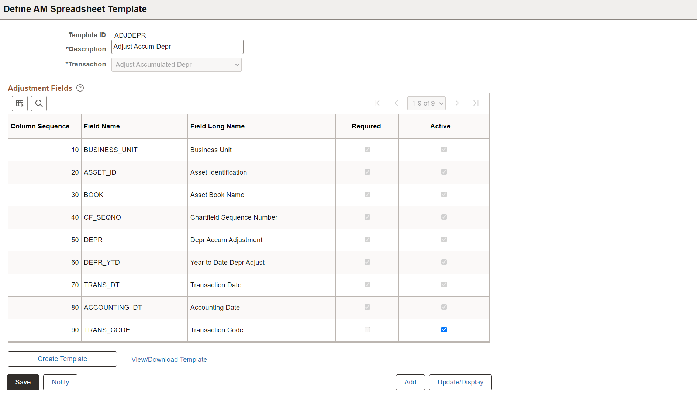The height and width of the screenshot is (401, 697).
Task: Select the BUSINESS_UNIT field name cell
Action: pyautogui.click(x=111, y=150)
